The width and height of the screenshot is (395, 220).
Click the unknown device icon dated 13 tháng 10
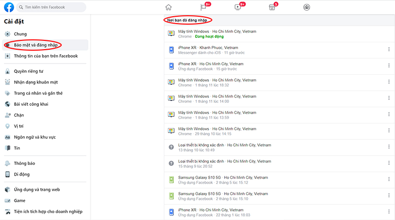click(x=171, y=147)
